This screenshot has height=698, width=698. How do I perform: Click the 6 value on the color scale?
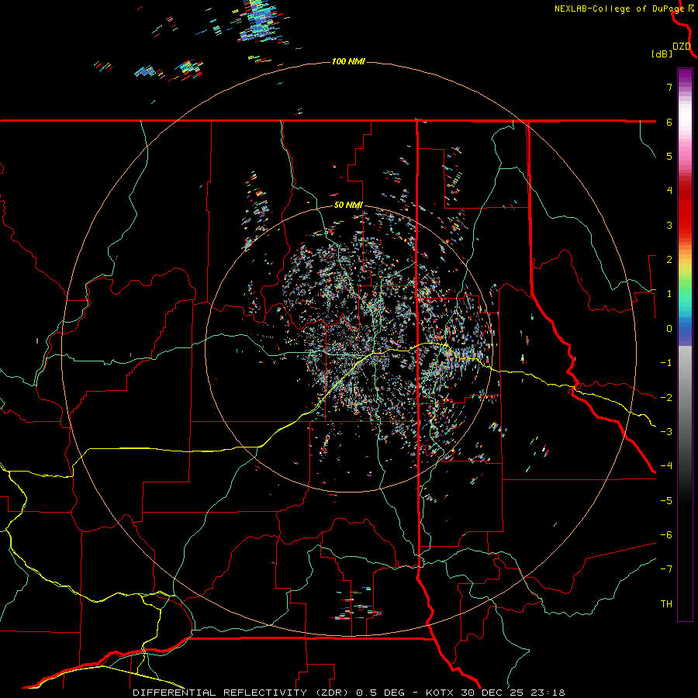point(669,122)
